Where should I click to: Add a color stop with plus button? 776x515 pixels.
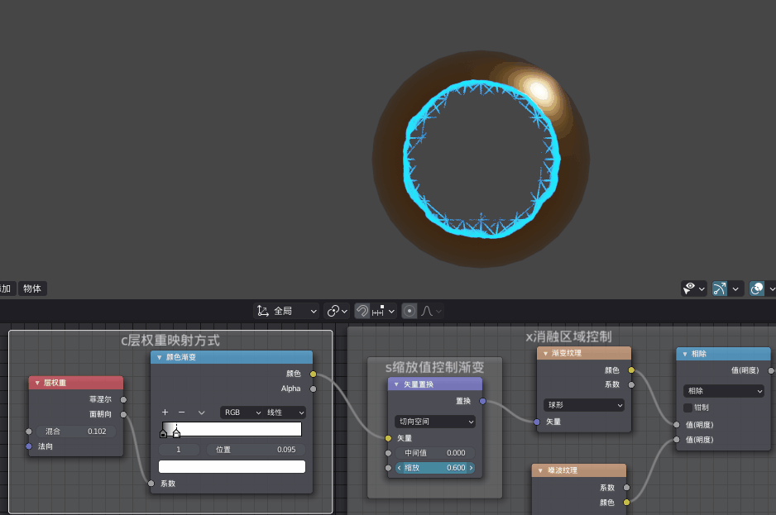click(x=165, y=412)
